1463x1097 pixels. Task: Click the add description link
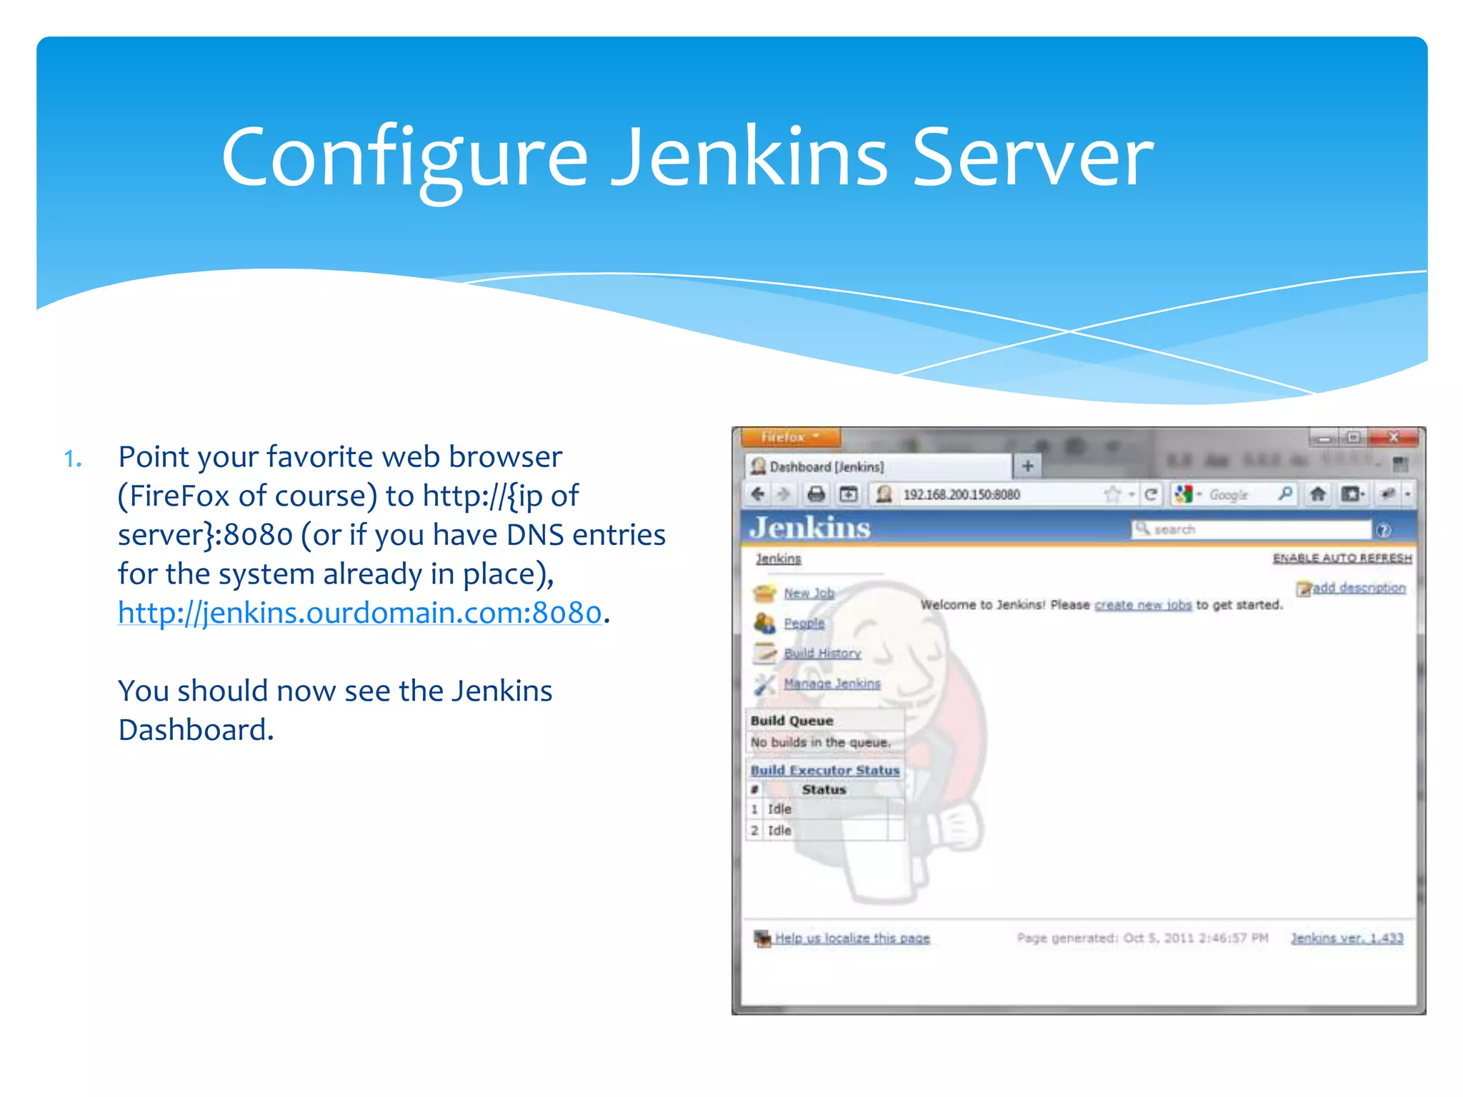coord(1359,587)
